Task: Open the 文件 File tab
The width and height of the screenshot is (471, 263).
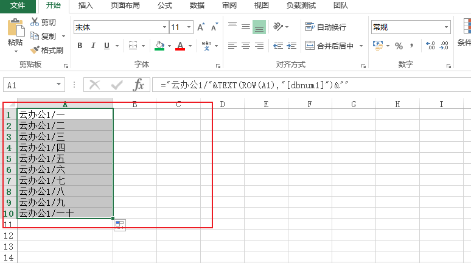Action: click(18, 5)
